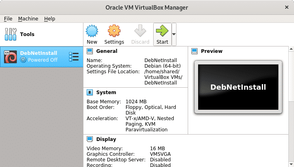Viewport: 294px width, 167px height.
Task: Select the DebNetInstall machine name in list
Action: click(39, 53)
